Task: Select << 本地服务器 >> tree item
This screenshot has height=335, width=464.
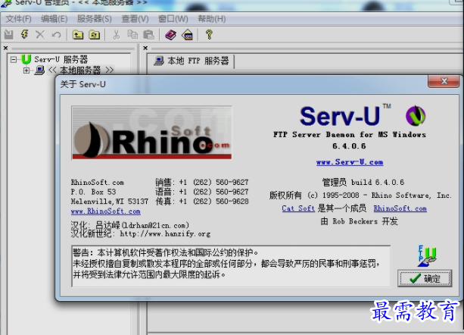Action: click(x=80, y=70)
